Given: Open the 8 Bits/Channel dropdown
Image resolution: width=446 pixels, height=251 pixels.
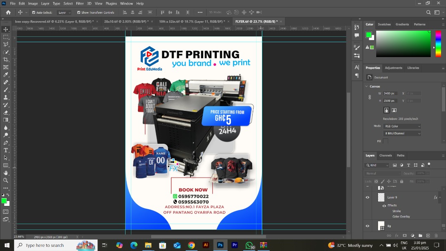Looking at the screenshot, I should [x=402, y=133].
